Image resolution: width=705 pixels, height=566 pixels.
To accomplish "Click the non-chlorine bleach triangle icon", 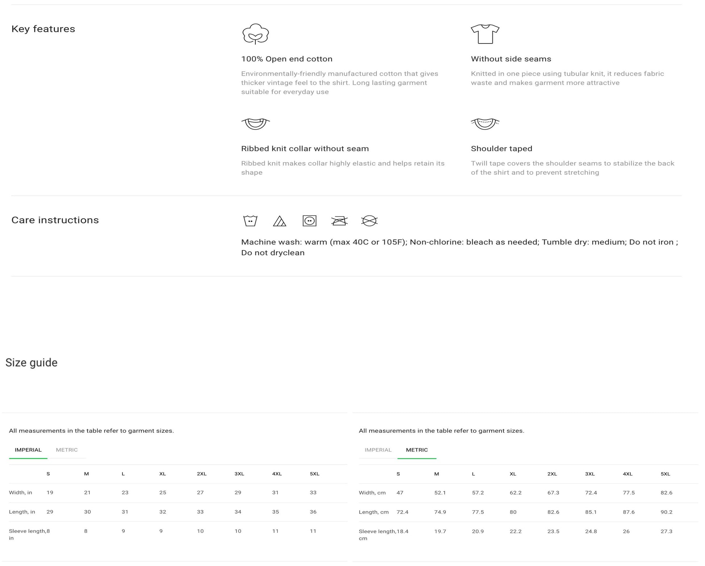I will point(279,221).
